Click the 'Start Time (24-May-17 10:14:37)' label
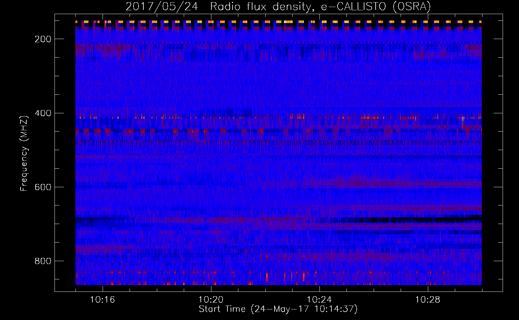 tap(278, 309)
